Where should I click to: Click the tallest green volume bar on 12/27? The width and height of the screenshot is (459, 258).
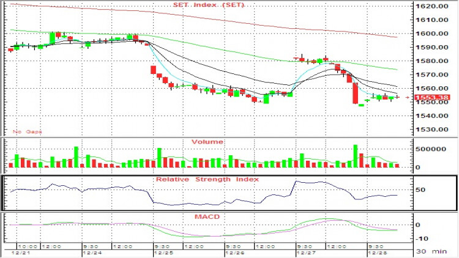click(356, 156)
